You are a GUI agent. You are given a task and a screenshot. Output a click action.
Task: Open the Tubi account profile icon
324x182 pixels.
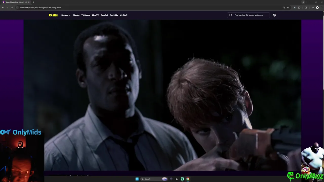(274, 15)
